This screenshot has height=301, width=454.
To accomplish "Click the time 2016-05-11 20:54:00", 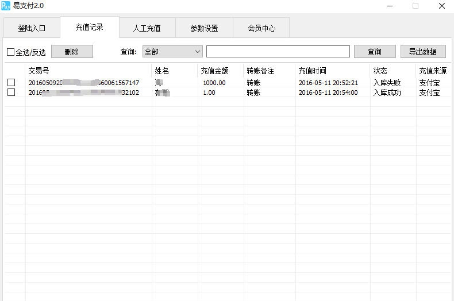I will [x=328, y=92].
